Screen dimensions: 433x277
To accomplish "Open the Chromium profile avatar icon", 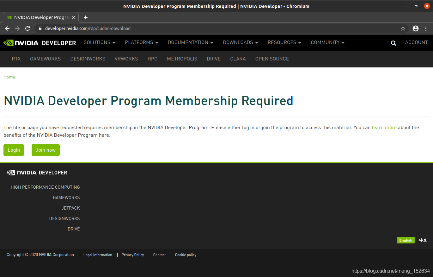I will click(416, 28).
